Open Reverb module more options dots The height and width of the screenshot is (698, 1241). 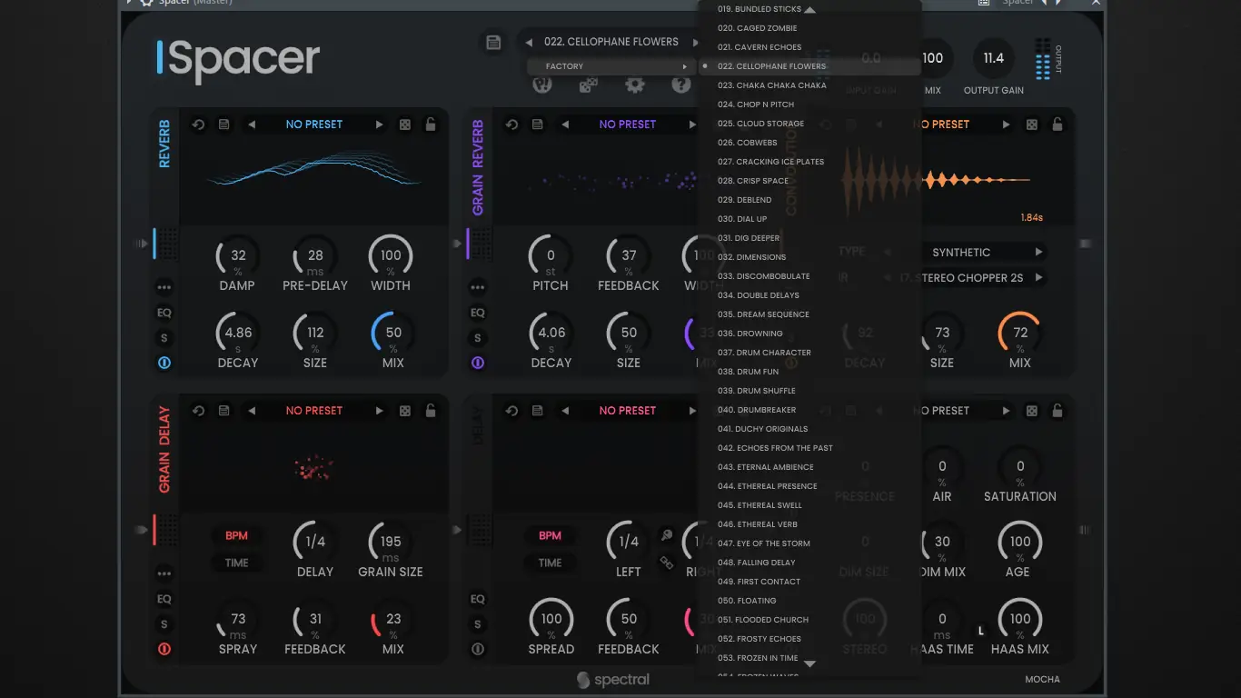164,287
